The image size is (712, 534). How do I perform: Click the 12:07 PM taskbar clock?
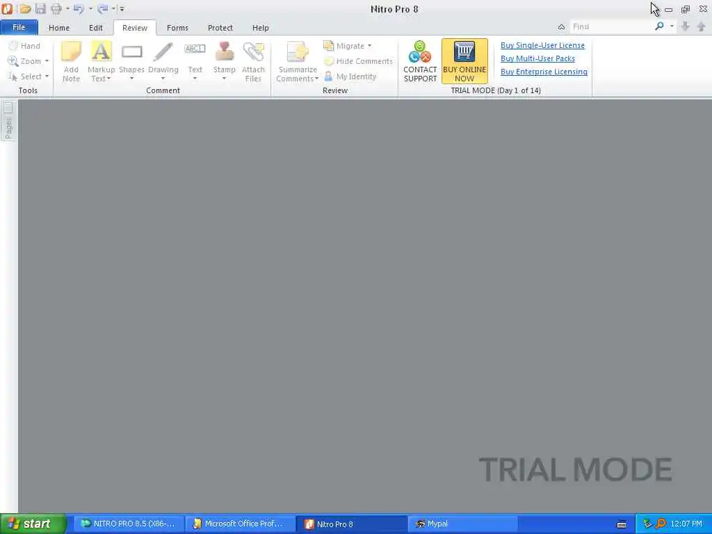pos(686,524)
